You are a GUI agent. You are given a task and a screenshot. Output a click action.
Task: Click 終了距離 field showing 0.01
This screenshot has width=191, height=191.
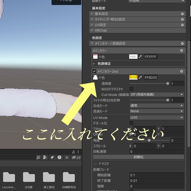(157, 180)
